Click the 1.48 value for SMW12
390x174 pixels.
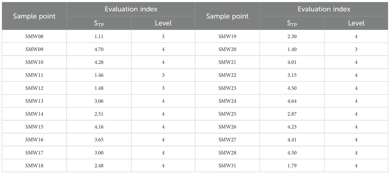99,88
